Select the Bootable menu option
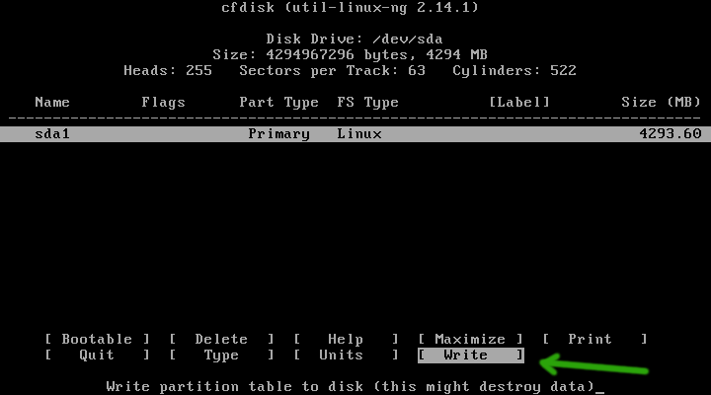The height and width of the screenshot is (395, 711). click(97, 340)
